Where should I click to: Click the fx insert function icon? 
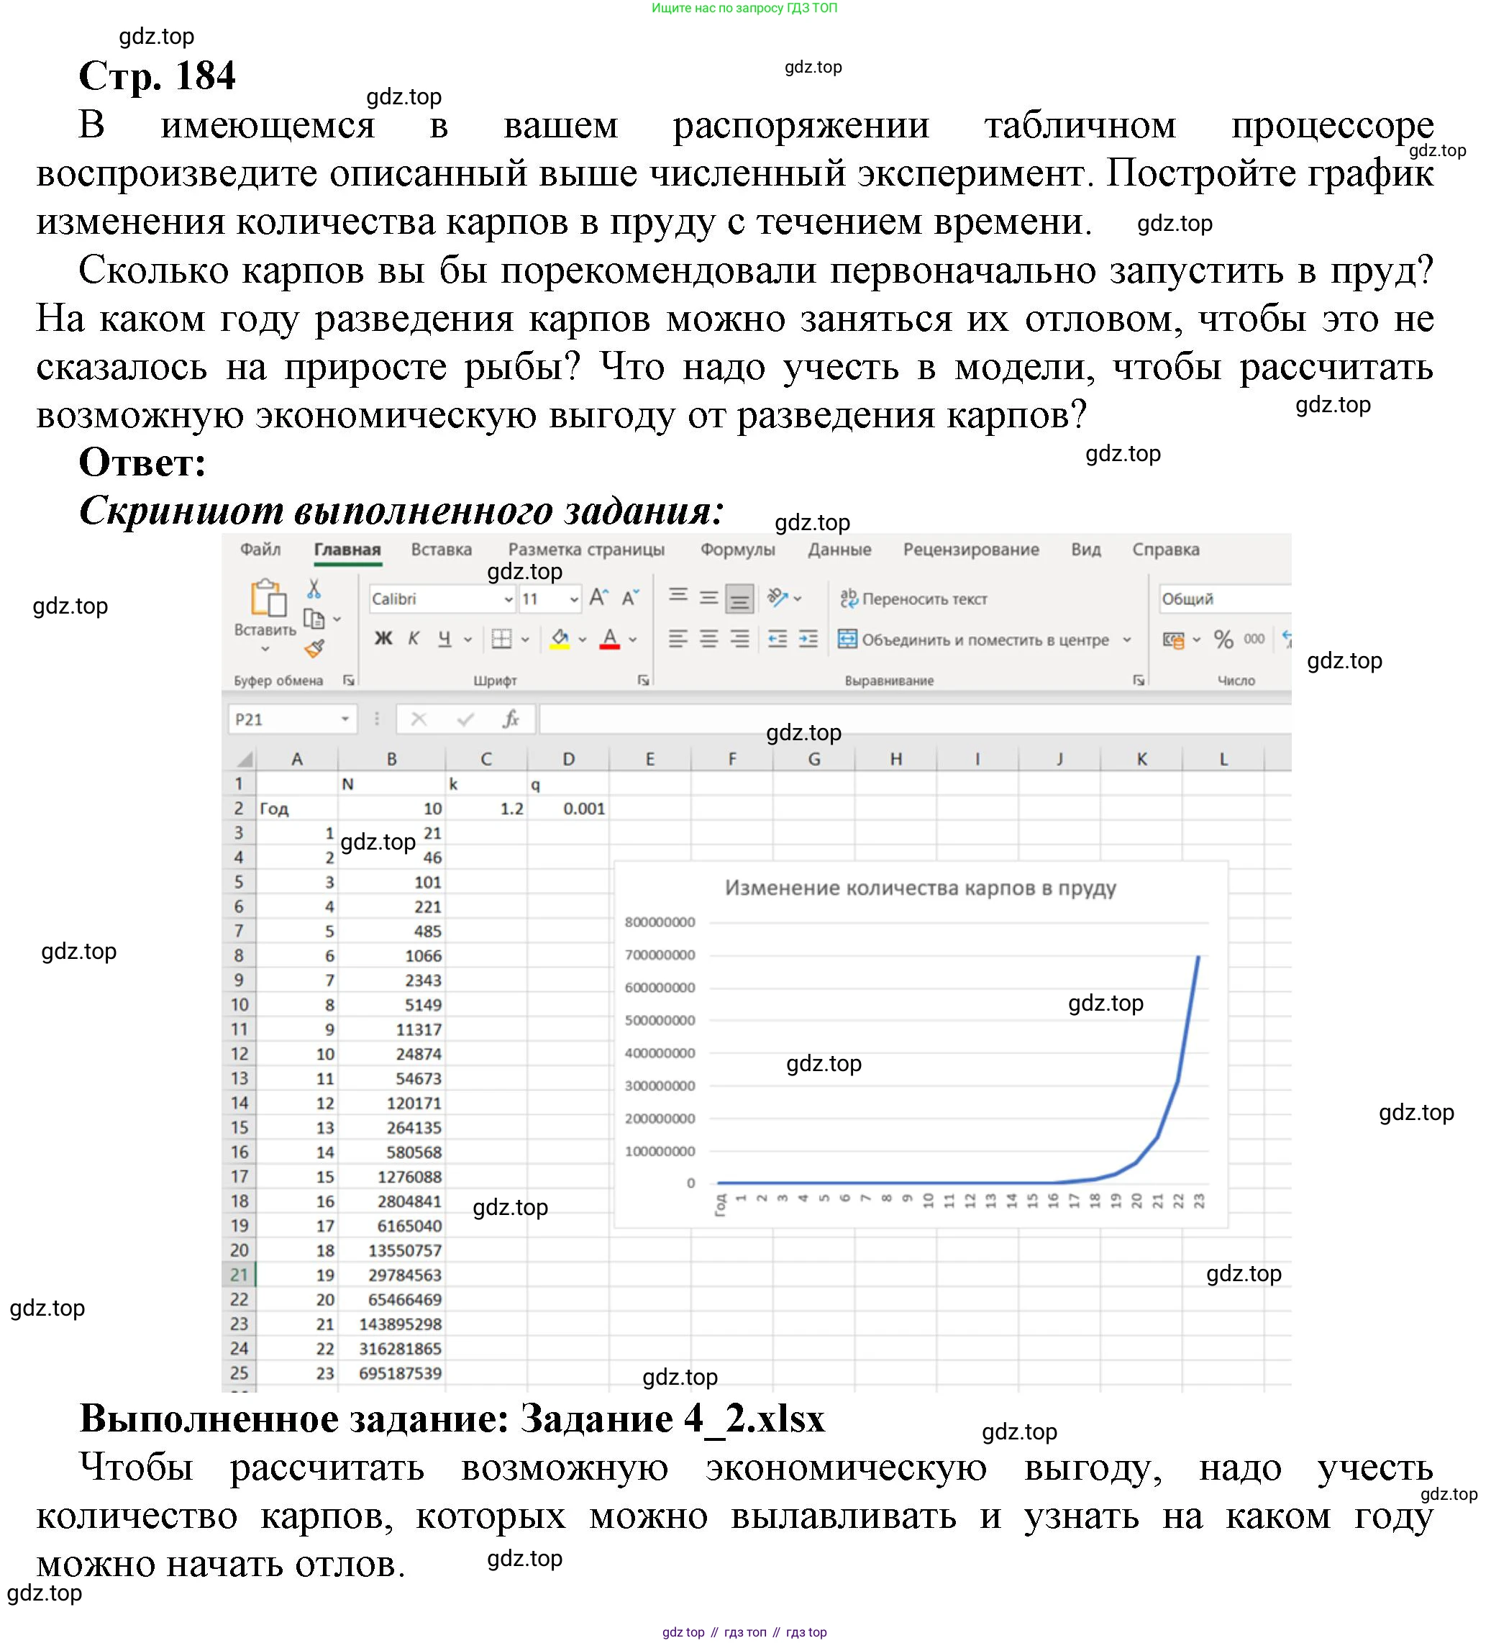(x=511, y=719)
